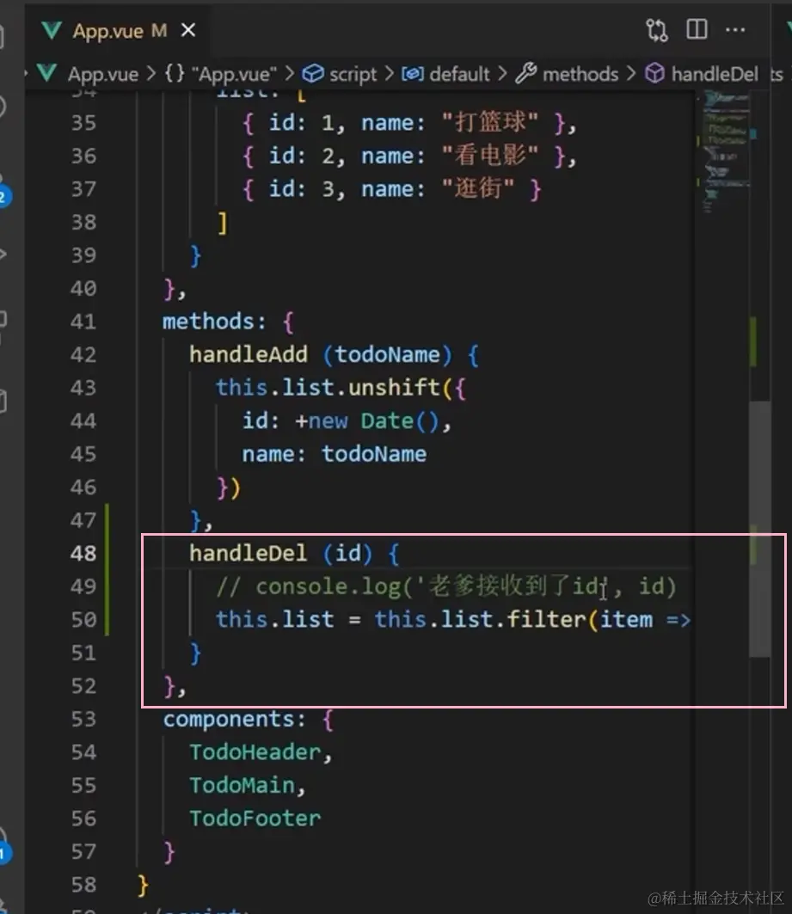Open the More Actions ellipsis menu
Viewport: 792px width, 914px height.
(735, 30)
